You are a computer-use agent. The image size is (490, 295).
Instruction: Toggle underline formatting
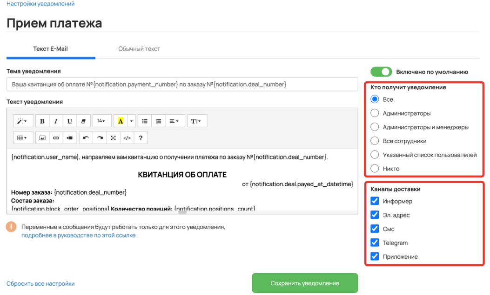(x=70, y=121)
